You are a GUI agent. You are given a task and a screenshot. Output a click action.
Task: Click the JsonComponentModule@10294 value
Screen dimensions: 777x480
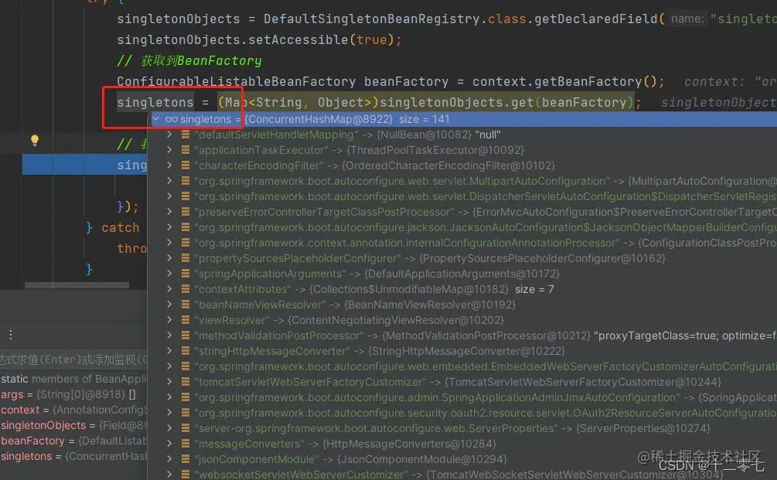pyautogui.click(x=421, y=459)
